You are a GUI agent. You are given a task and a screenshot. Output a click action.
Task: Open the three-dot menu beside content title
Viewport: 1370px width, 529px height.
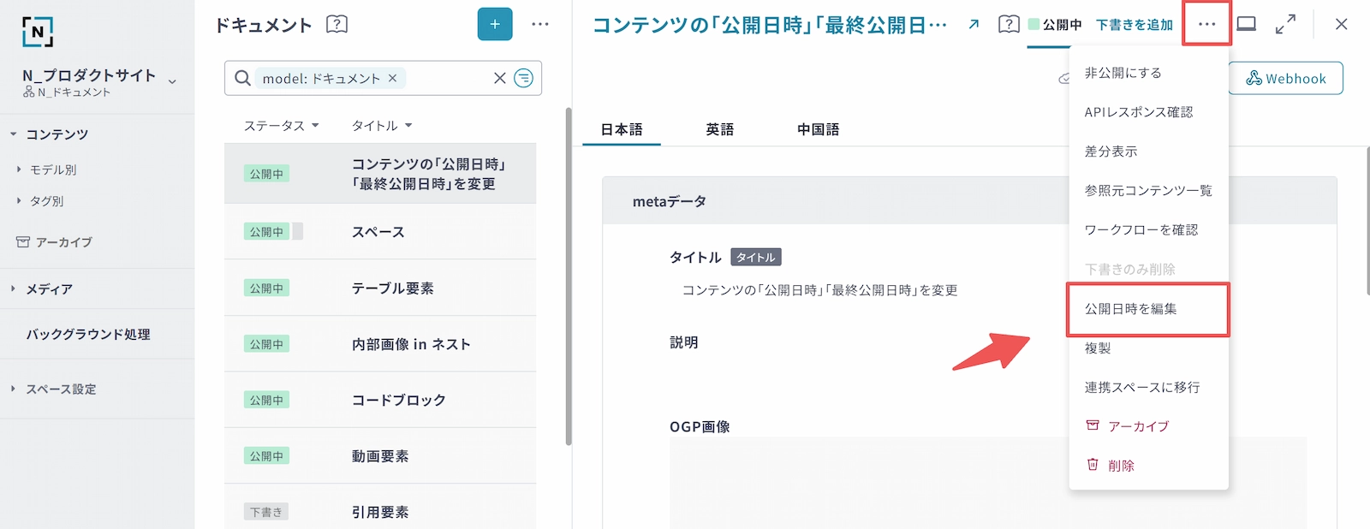click(x=1206, y=24)
